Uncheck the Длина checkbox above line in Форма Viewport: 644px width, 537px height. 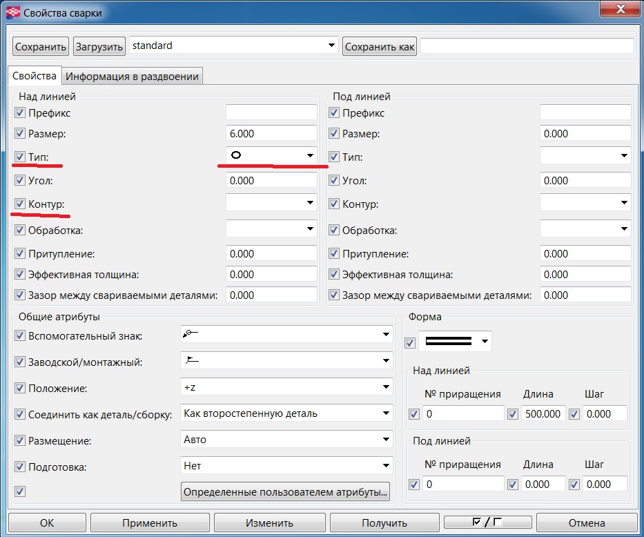[x=513, y=414]
